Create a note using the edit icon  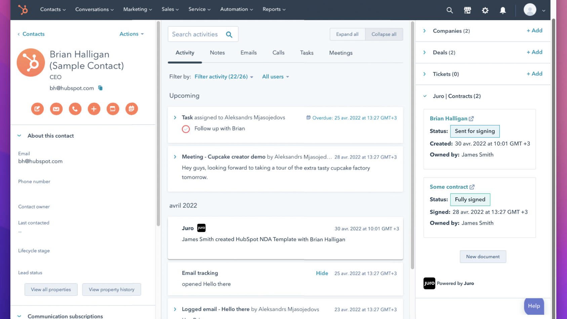pyautogui.click(x=37, y=109)
